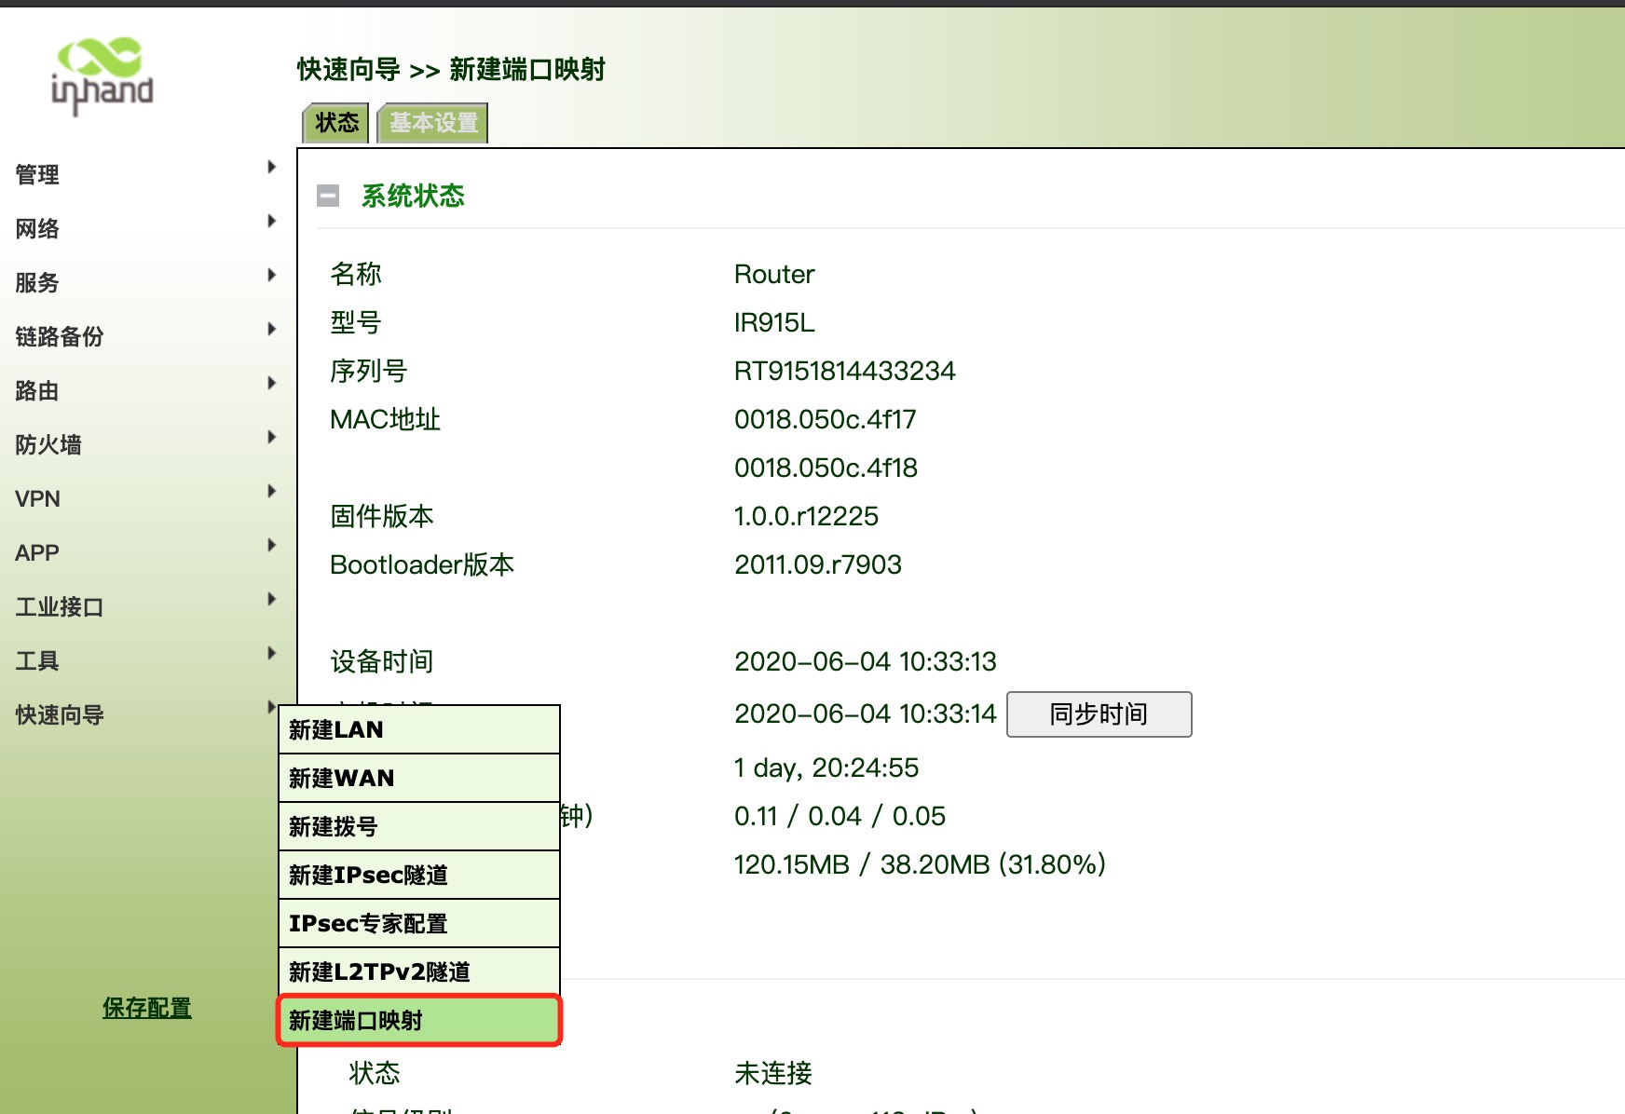Viewport: 1625px width, 1114px height.
Task: Click the 保存配置 link
Action: point(146,1008)
